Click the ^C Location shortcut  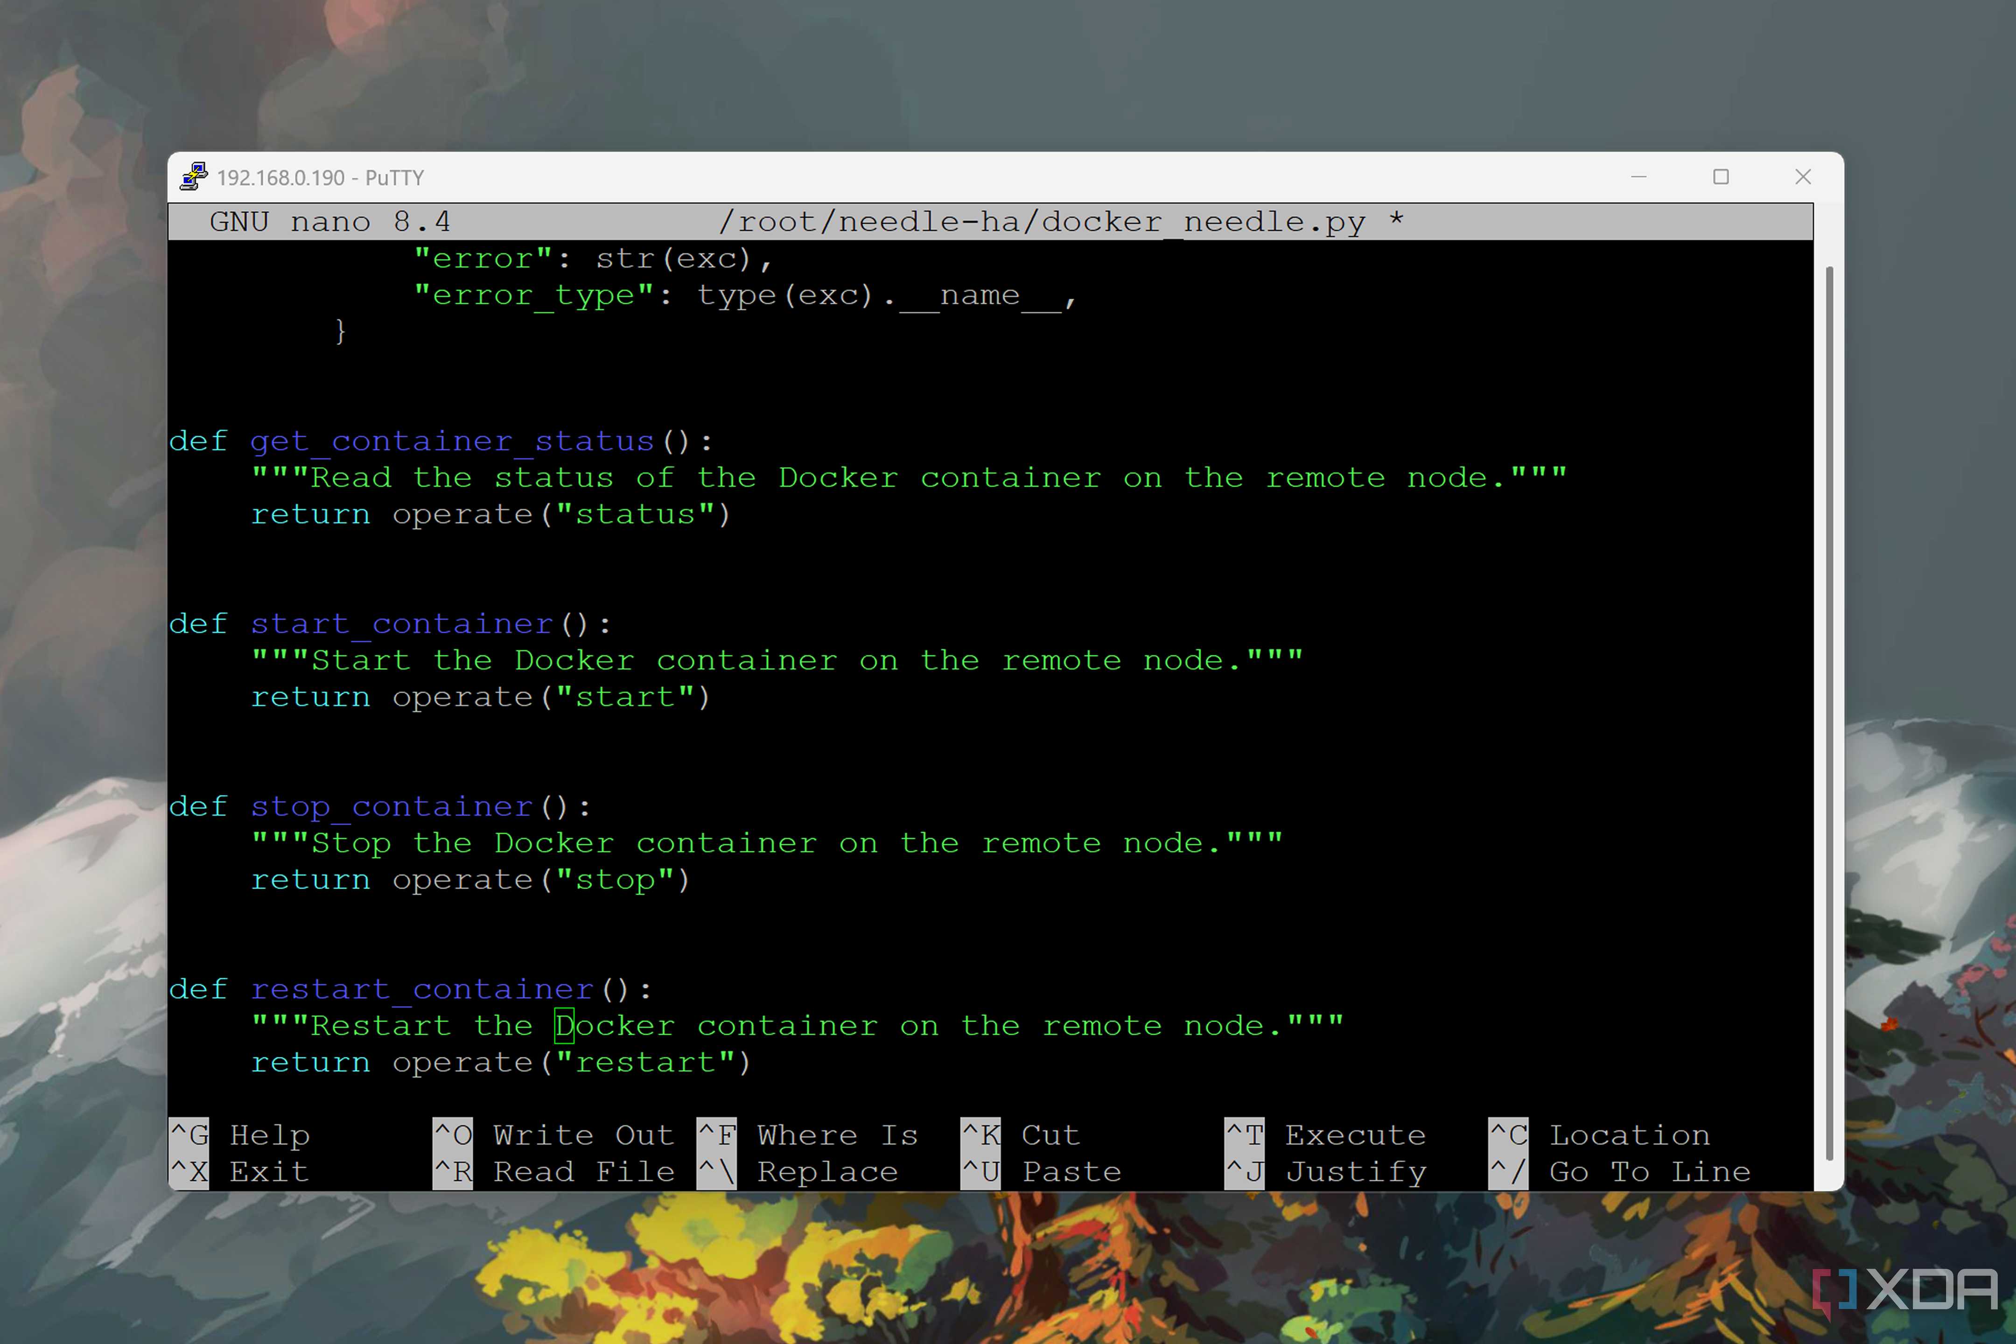[x=1599, y=1135]
